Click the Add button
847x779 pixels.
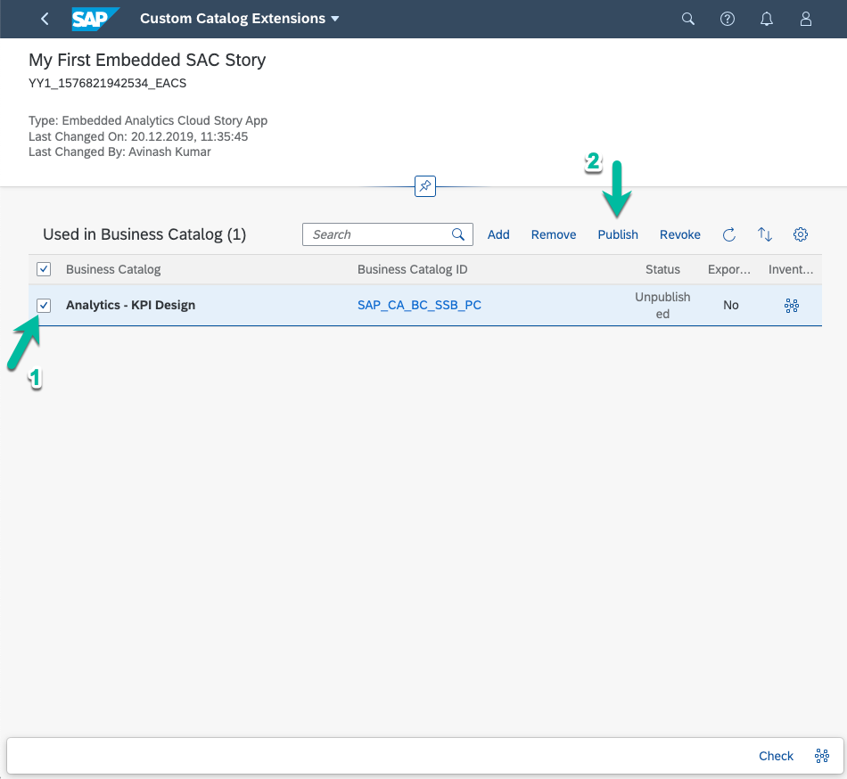tap(498, 234)
